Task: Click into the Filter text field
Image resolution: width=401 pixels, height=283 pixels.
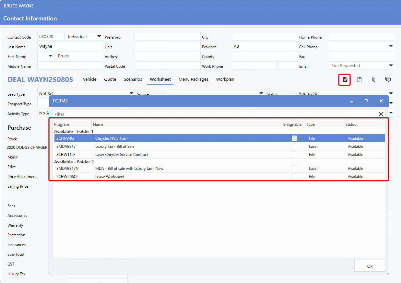Action: 214,114
